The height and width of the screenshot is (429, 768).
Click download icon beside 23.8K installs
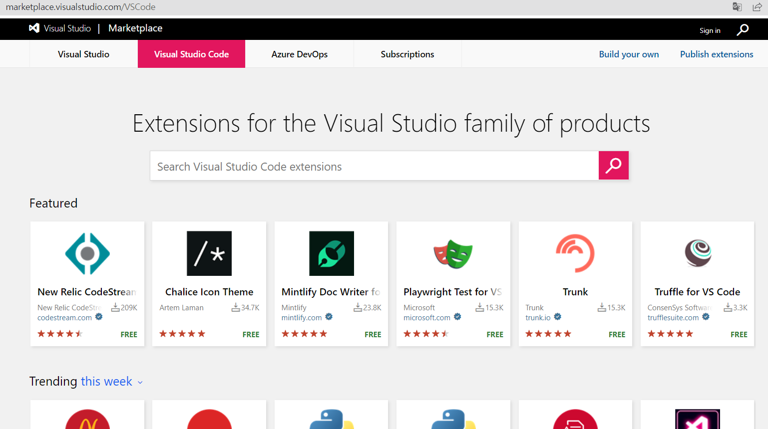pos(358,307)
